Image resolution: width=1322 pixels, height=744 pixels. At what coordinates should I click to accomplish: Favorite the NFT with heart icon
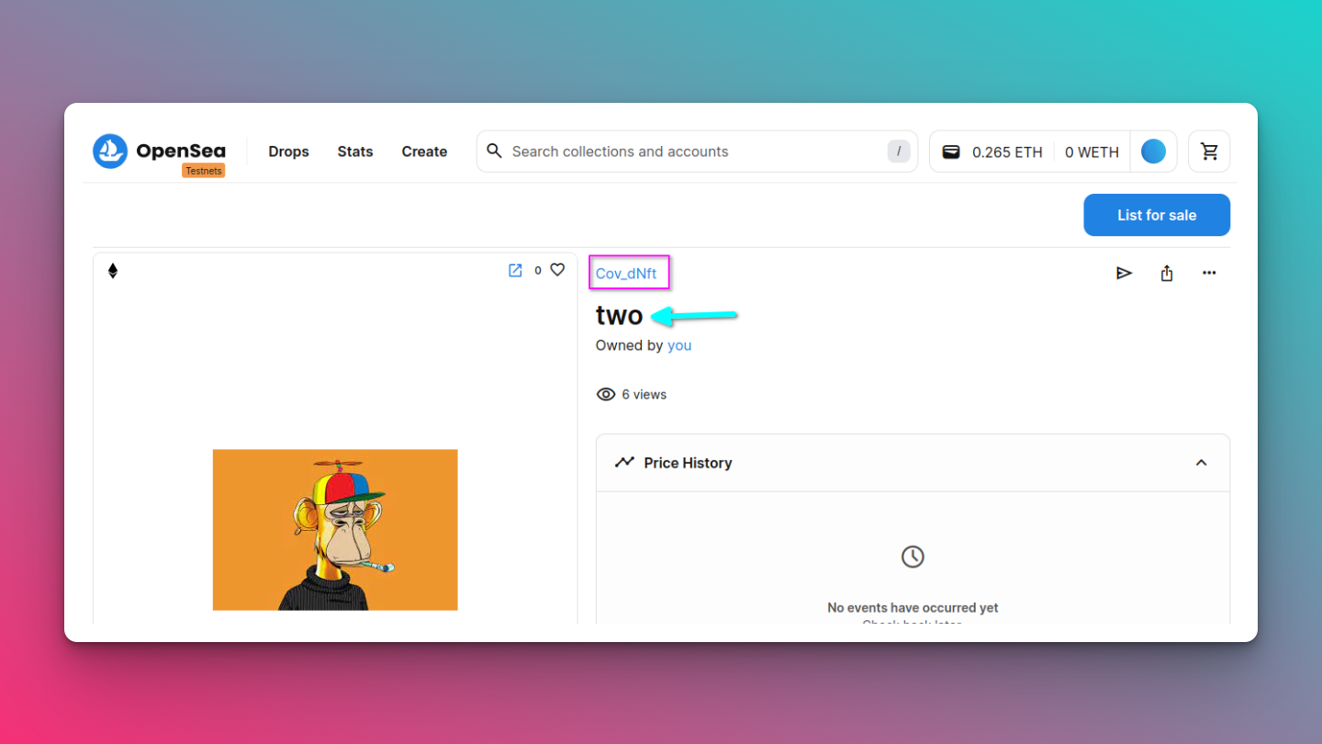(557, 270)
